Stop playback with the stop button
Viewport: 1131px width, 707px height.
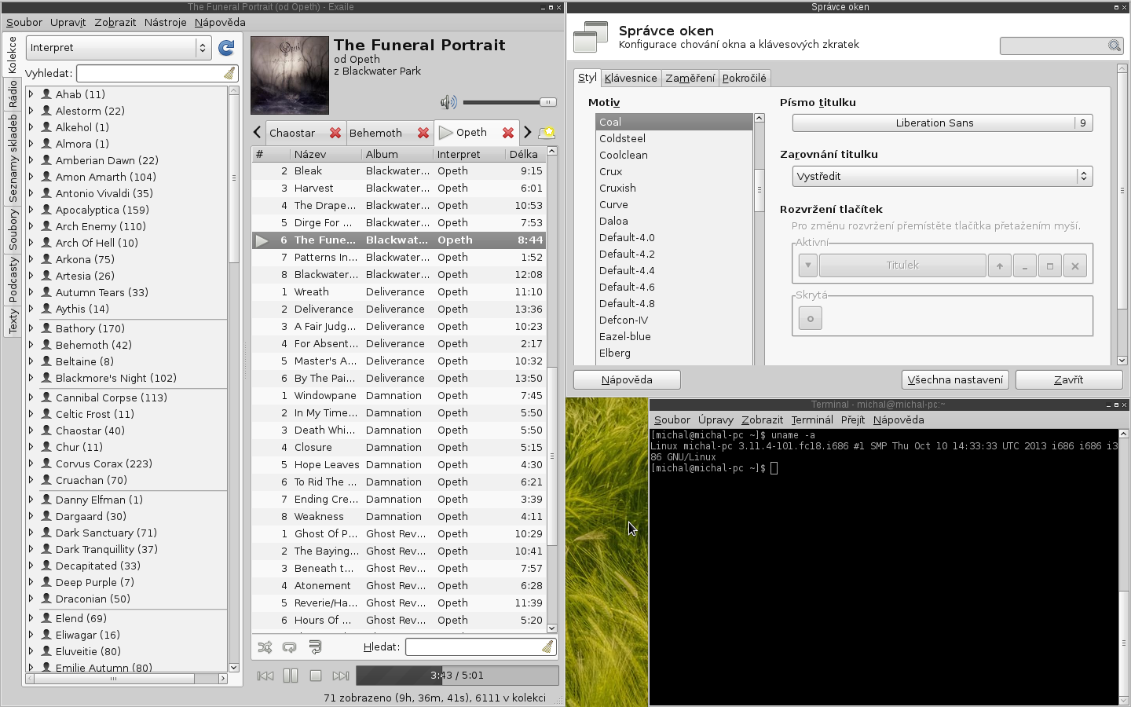pos(316,676)
